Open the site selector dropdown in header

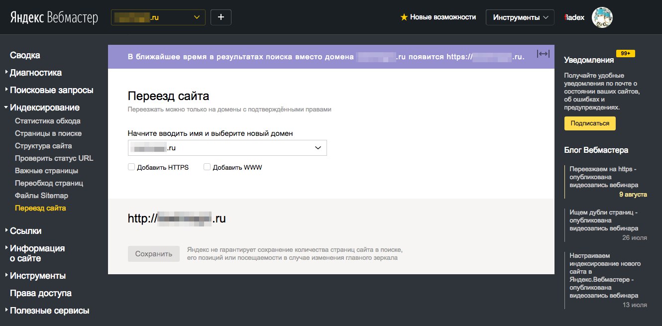(x=158, y=17)
